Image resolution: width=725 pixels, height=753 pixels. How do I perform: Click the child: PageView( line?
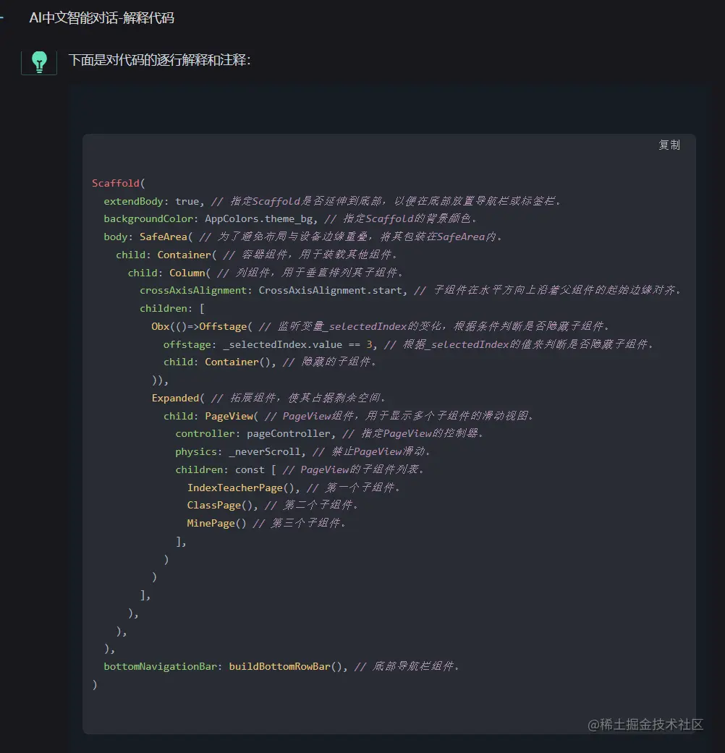[x=349, y=416]
